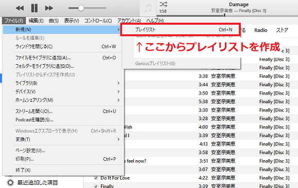Click gear icon beside 最近追加した項目
Screen dimensions: 298x188
coord(10,183)
